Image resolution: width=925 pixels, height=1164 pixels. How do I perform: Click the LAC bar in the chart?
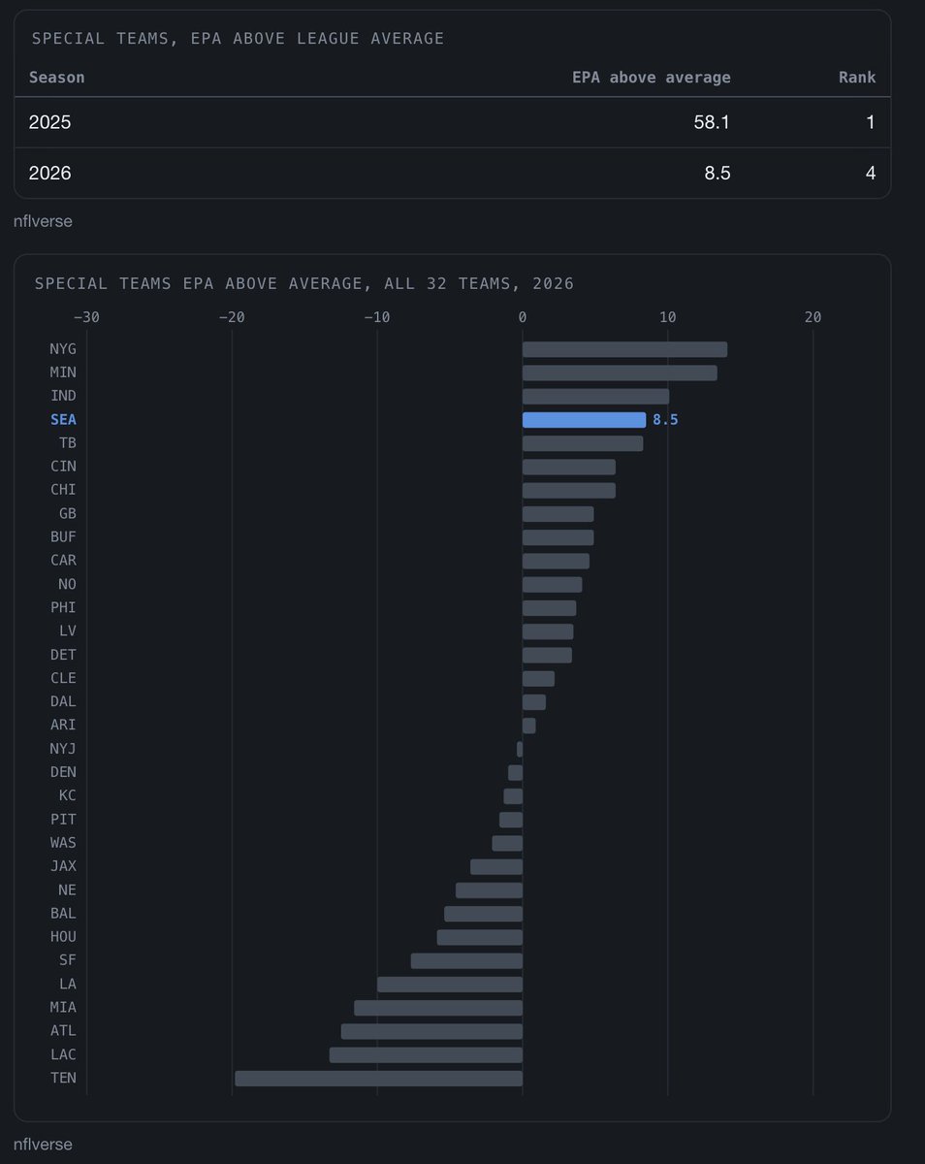(426, 1054)
